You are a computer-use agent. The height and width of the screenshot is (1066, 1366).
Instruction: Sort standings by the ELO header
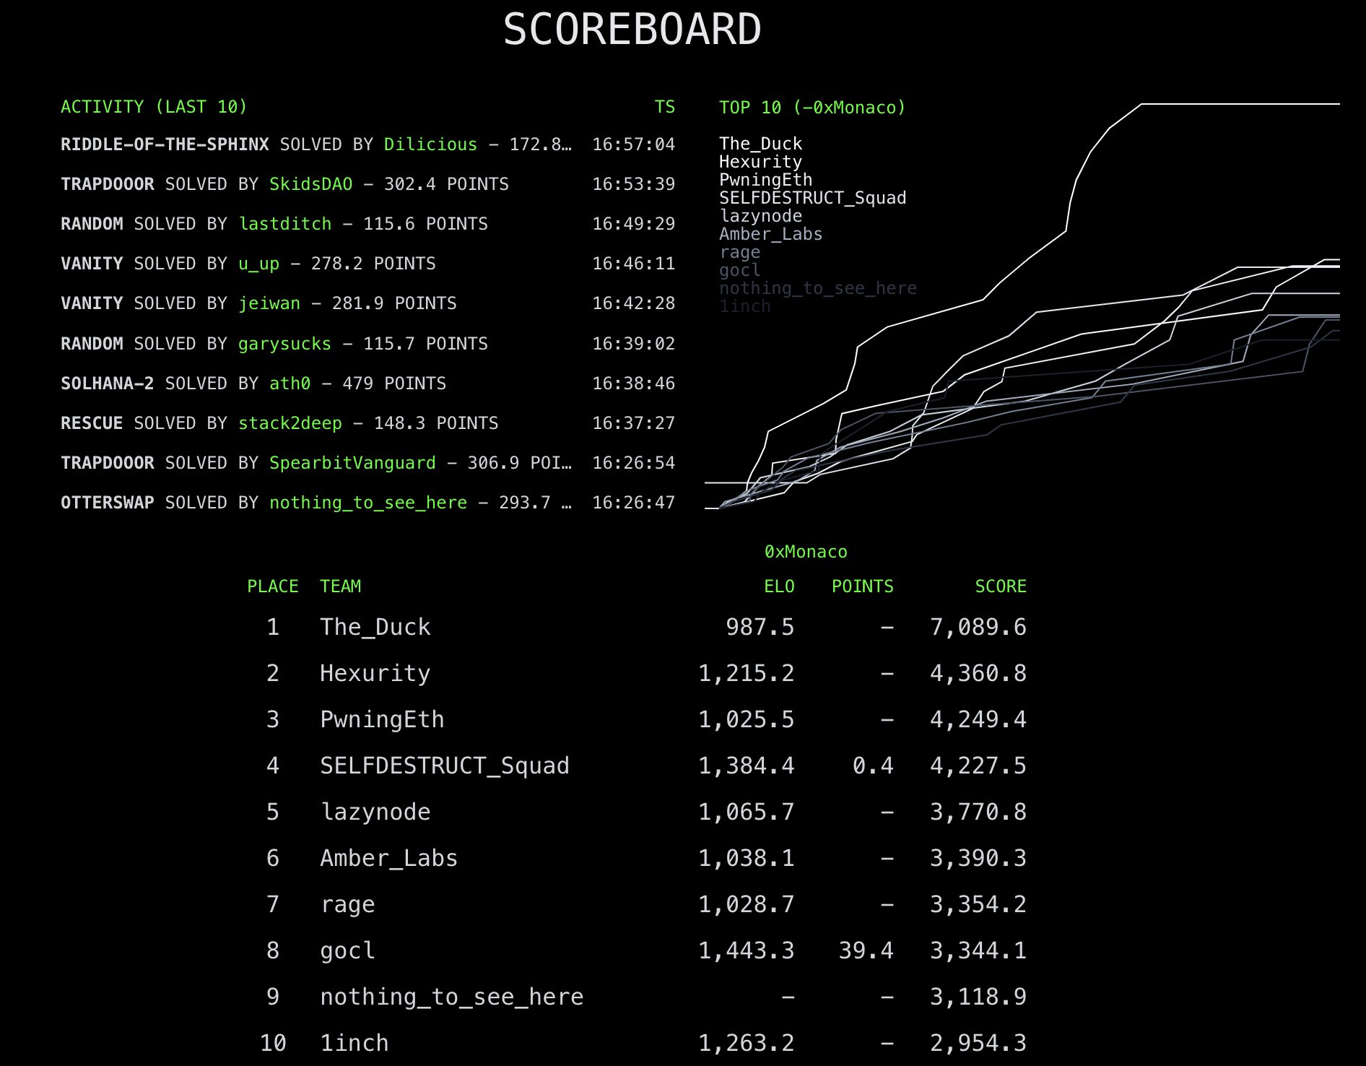coord(781,586)
